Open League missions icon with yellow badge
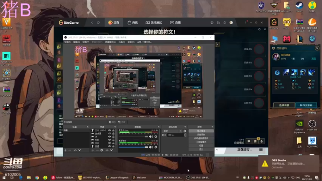This screenshot has height=181, width=322. 255,141
